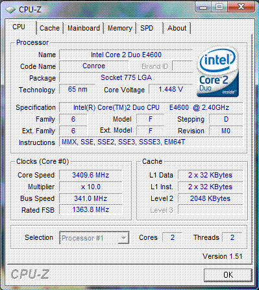259x290 pixels.
Task: Click the Rated FSB value 1363.8 MHz
Action: tap(90, 210)
